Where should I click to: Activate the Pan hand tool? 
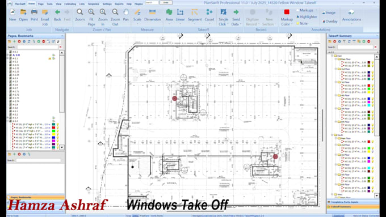[x=126, y=12]
